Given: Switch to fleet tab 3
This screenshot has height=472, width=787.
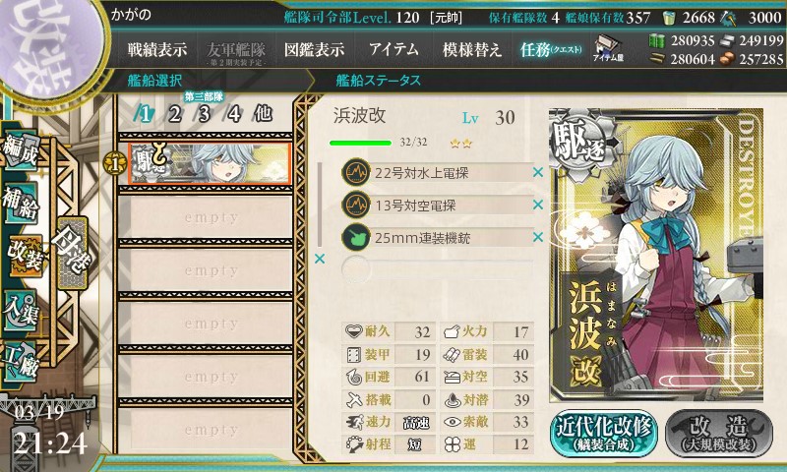Looking at the screenshot, I should (204, 114).
